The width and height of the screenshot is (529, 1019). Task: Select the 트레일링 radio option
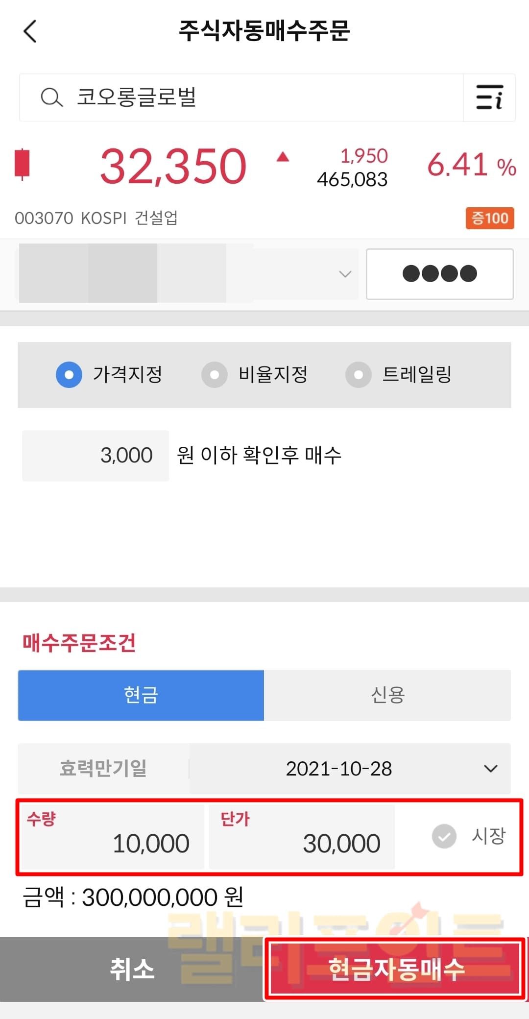click(359, 375)
